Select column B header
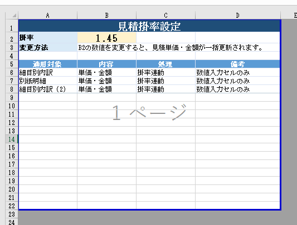 [106, 16]
